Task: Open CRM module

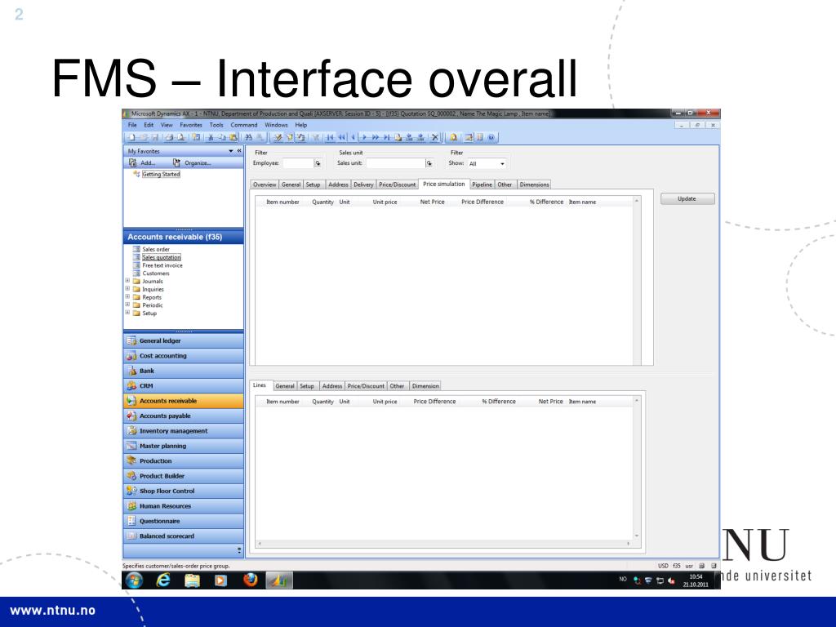Action: 184,385
